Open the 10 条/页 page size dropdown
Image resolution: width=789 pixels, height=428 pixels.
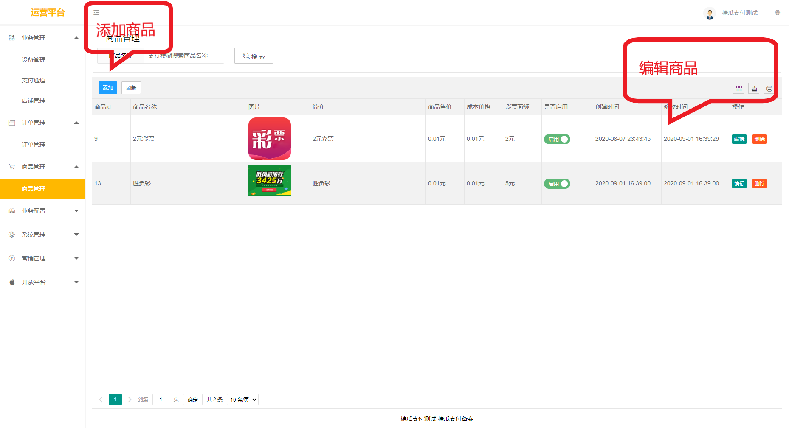pos(242,400)
